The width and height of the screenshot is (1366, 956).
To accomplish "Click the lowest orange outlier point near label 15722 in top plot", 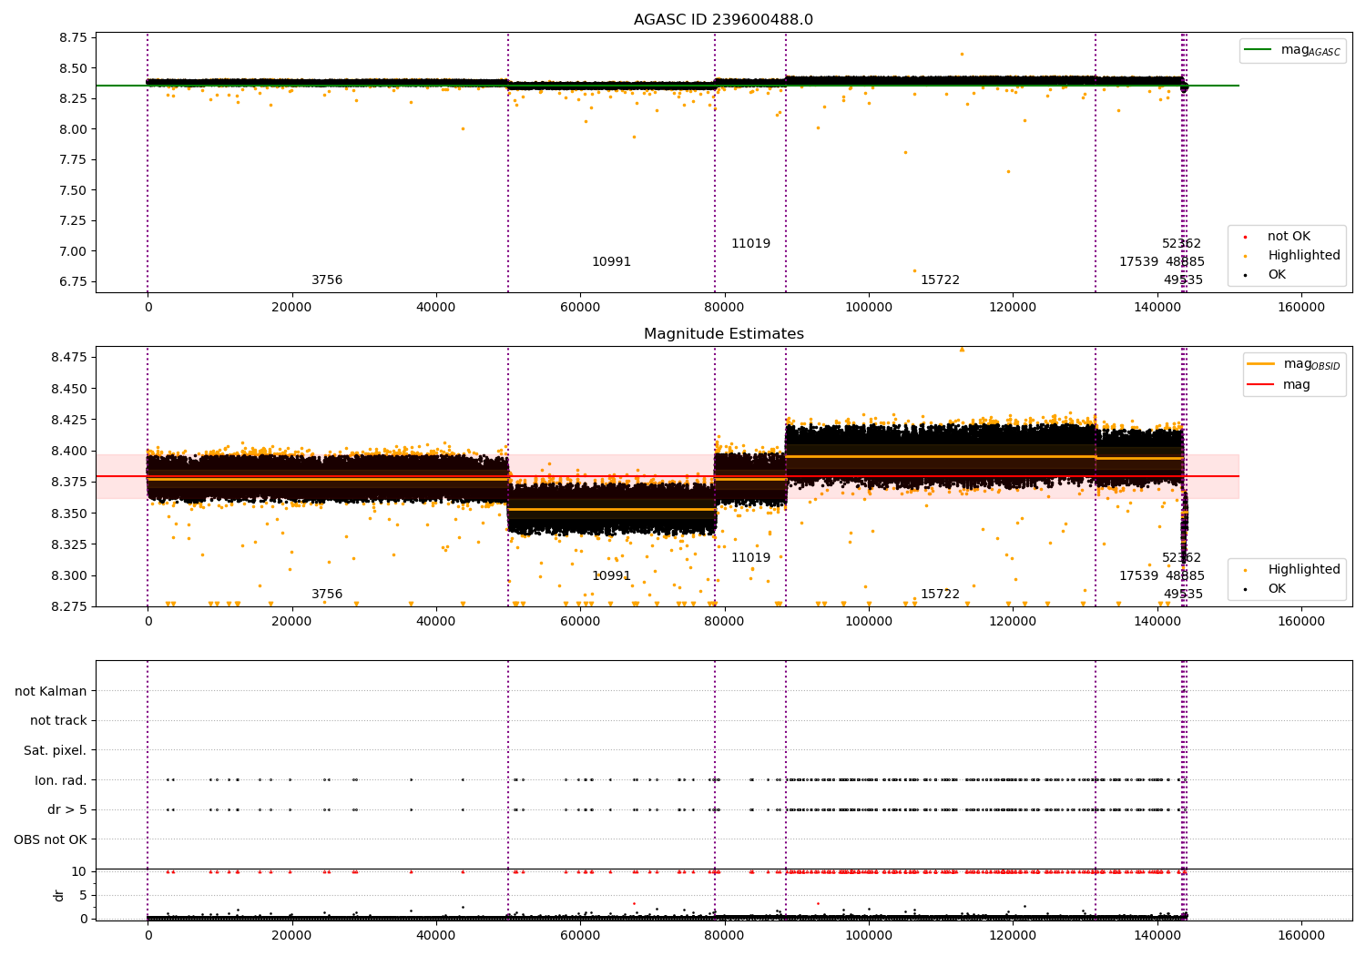I will click(914, 270).
